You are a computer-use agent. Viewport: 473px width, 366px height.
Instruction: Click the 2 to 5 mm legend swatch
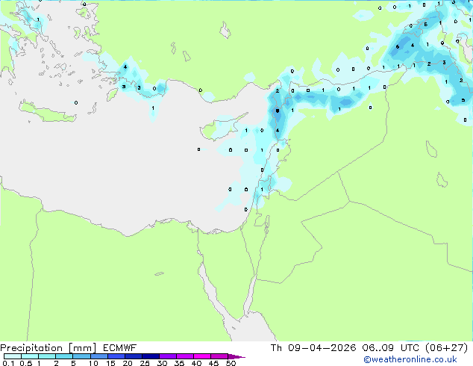[64, 356]
